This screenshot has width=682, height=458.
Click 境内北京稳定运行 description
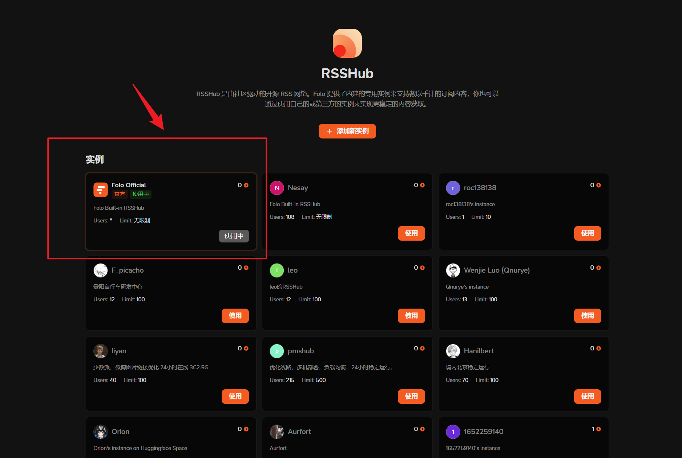tap(468, 367)
